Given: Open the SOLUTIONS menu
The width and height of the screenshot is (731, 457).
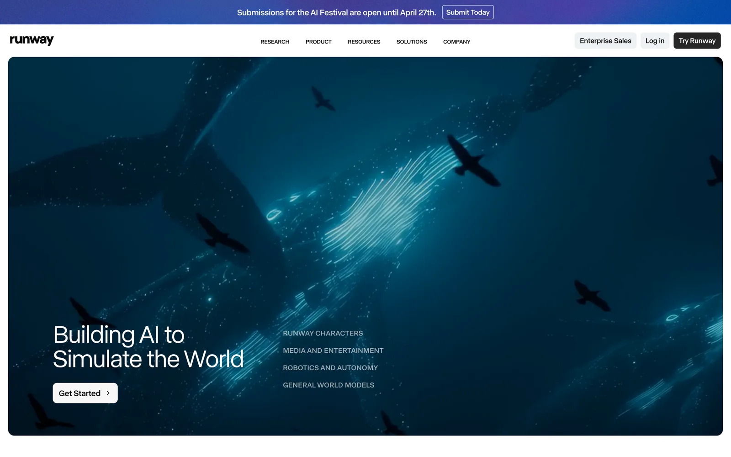Looking at the screenshot, I should point(412,42).
